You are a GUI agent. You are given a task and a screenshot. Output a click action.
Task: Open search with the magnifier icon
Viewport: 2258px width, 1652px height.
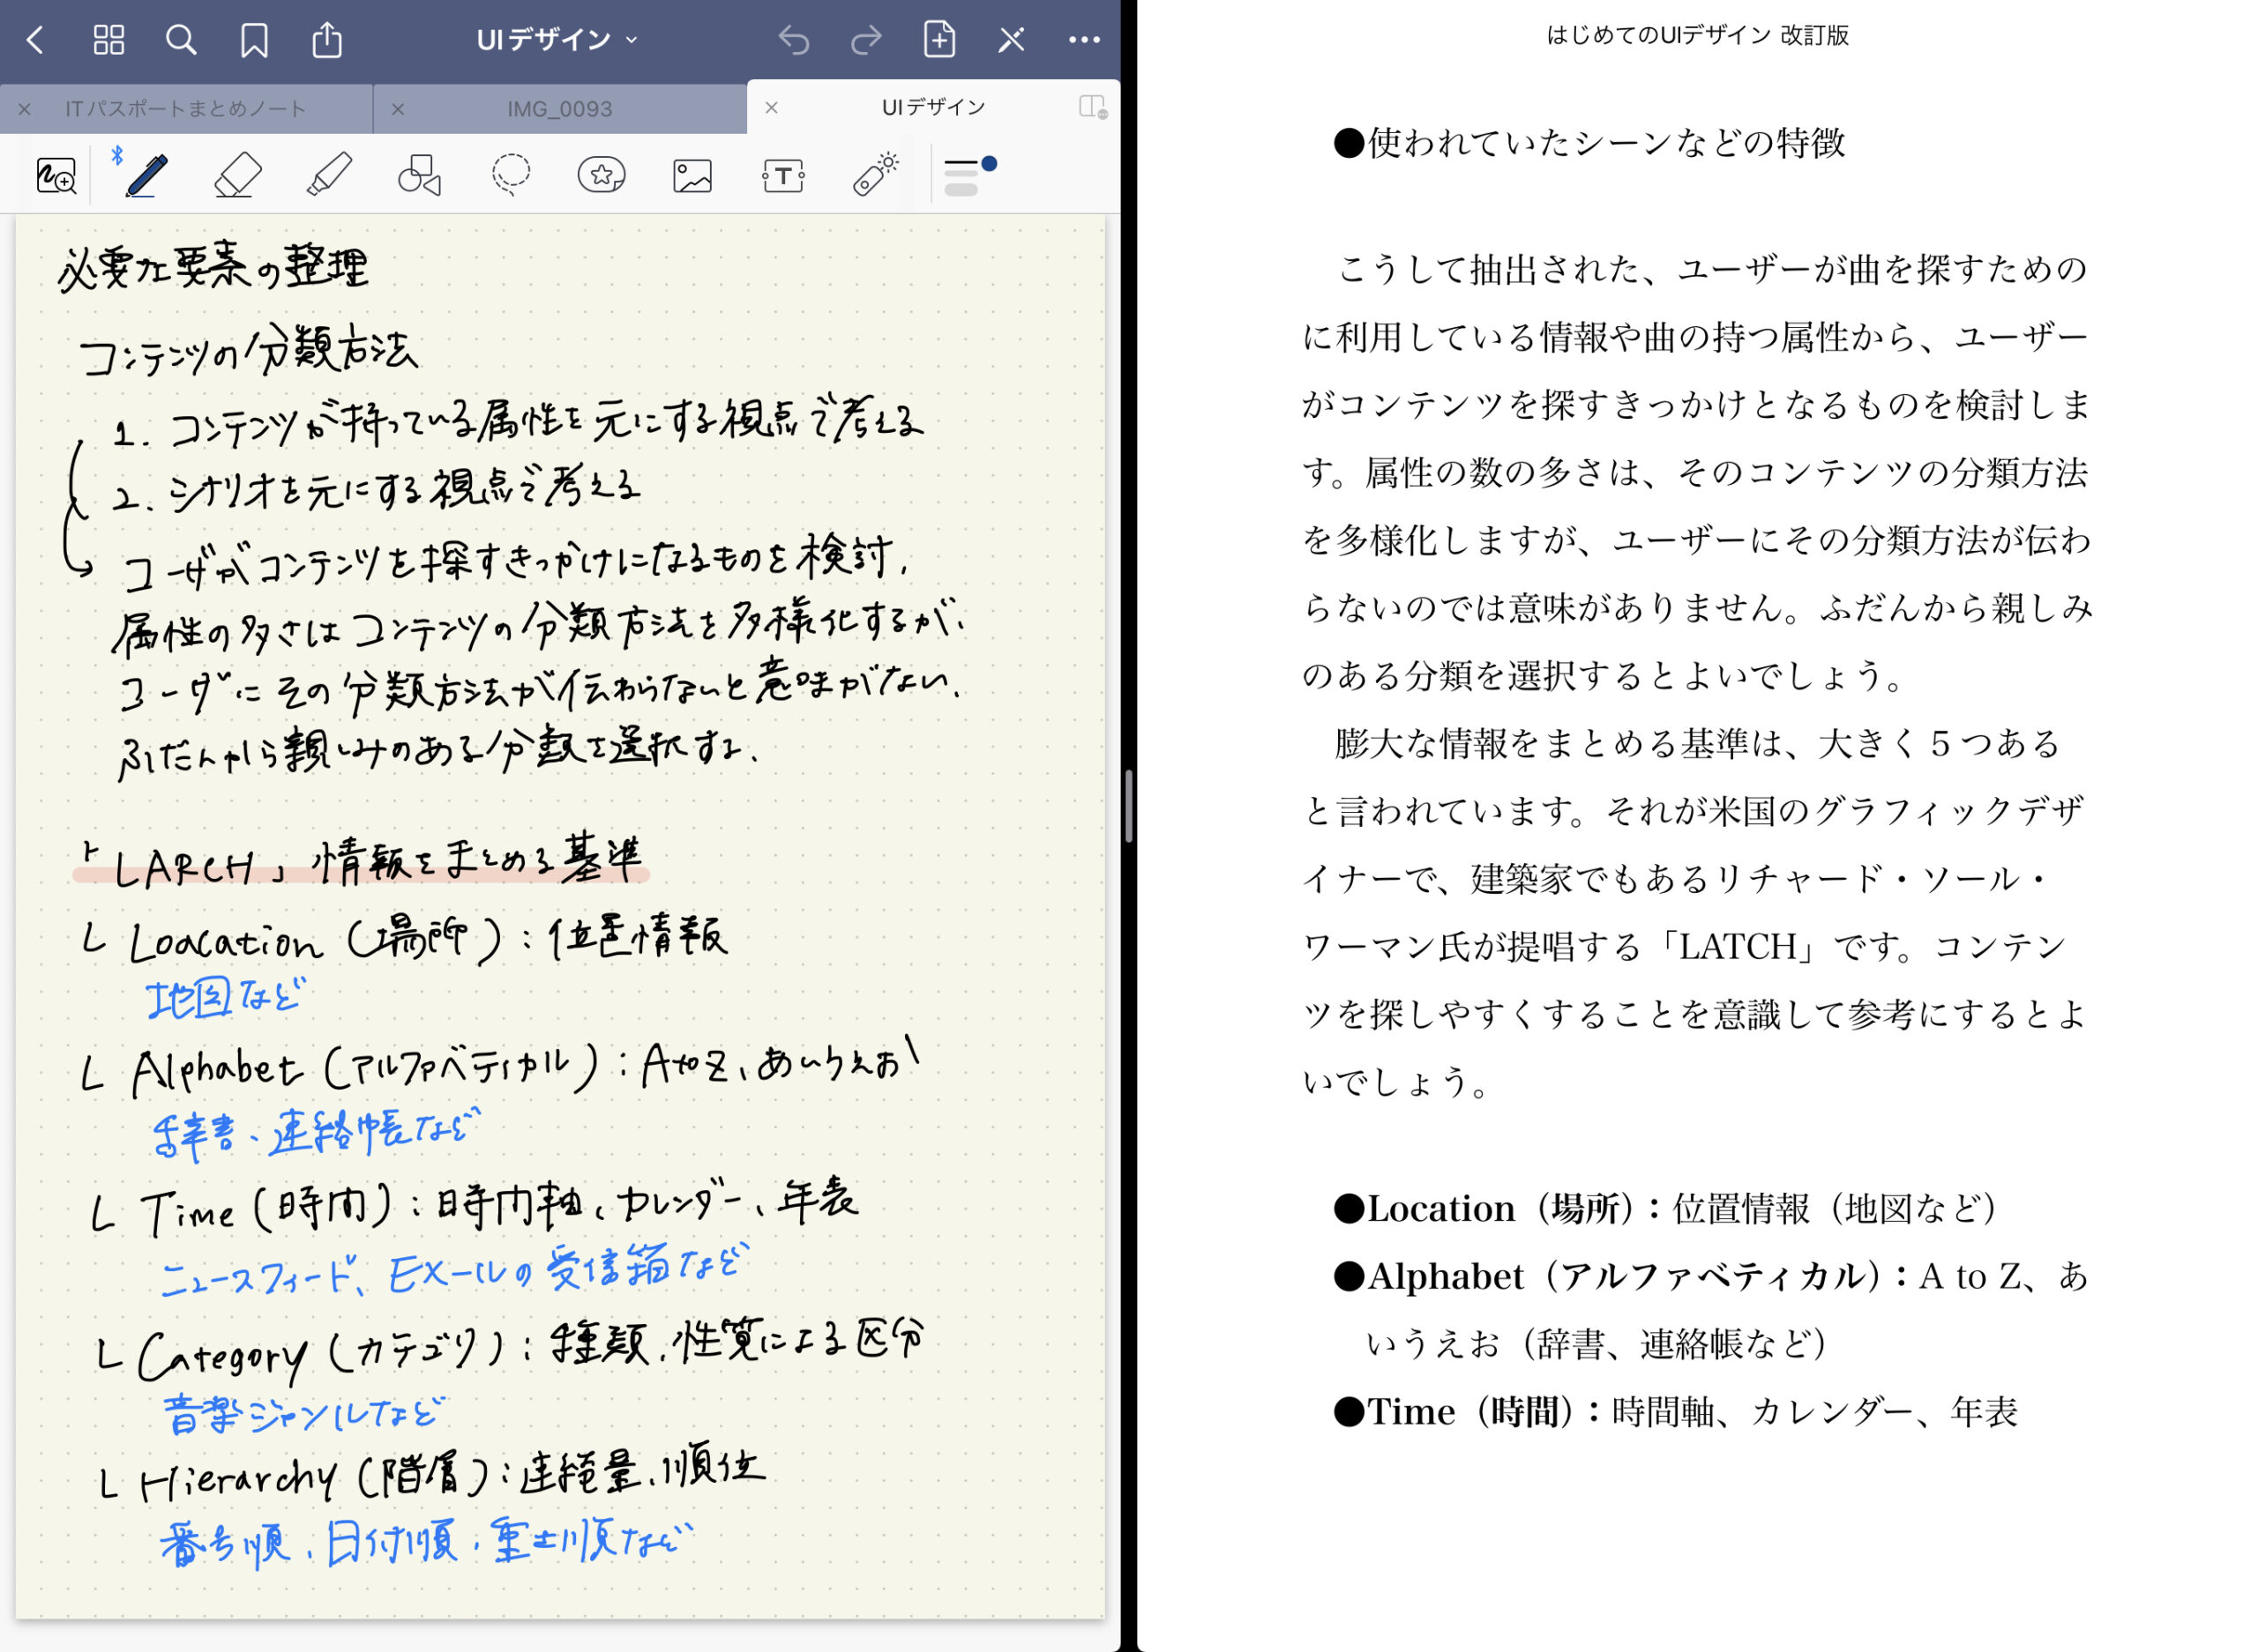pyautogui.click(x=181, y=40)
